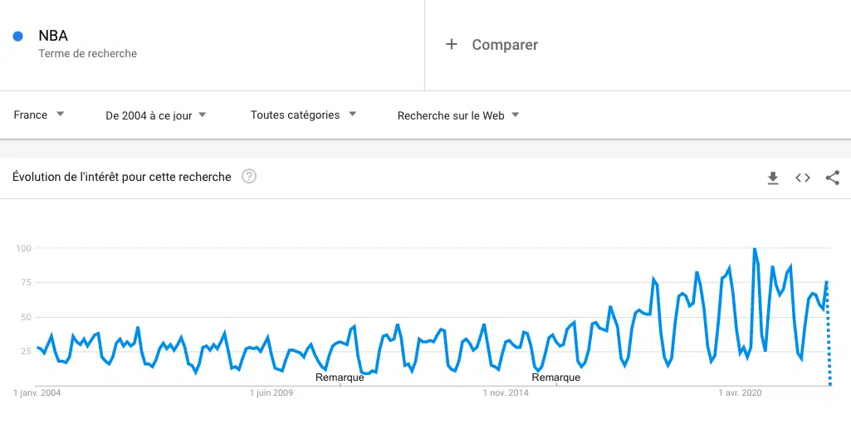This screenshot has width=851, height=424.
Task: Click the '1 avr. 2020' axis label
Action: coord(740,392)
